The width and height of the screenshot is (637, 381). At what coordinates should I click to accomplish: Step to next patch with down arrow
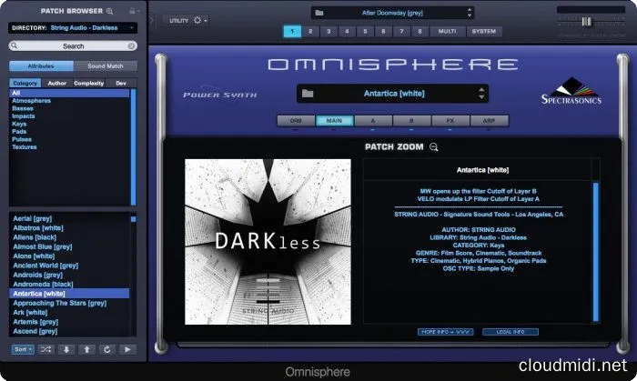pyautogui.click(x=66, y=348)
